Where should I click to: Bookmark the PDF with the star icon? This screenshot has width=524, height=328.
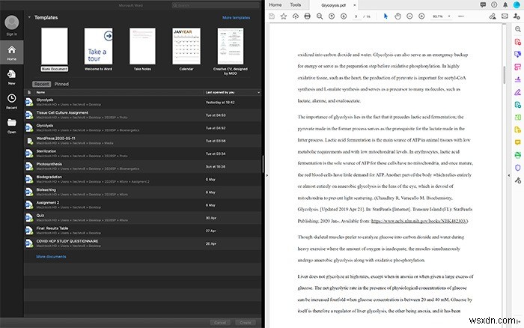pyautogui.click(x=284, y=16)
